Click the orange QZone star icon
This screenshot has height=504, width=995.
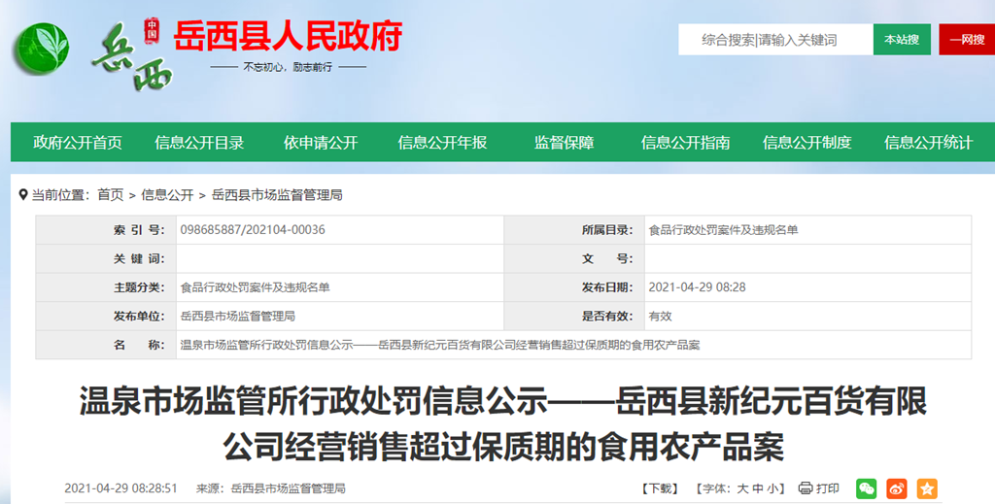click(927, 488)
